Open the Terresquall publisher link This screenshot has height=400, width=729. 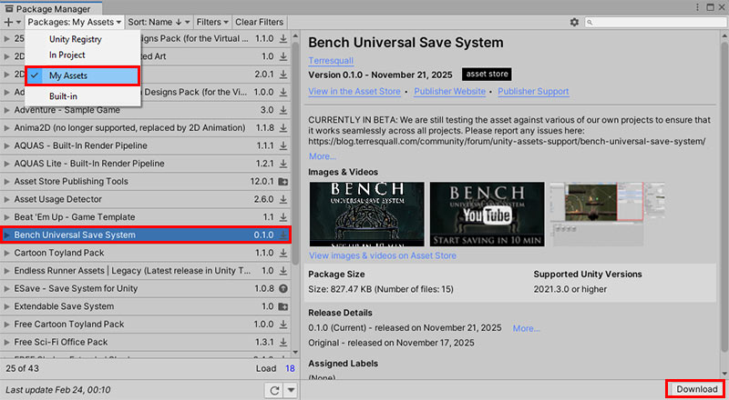click(x=331, y=60)
